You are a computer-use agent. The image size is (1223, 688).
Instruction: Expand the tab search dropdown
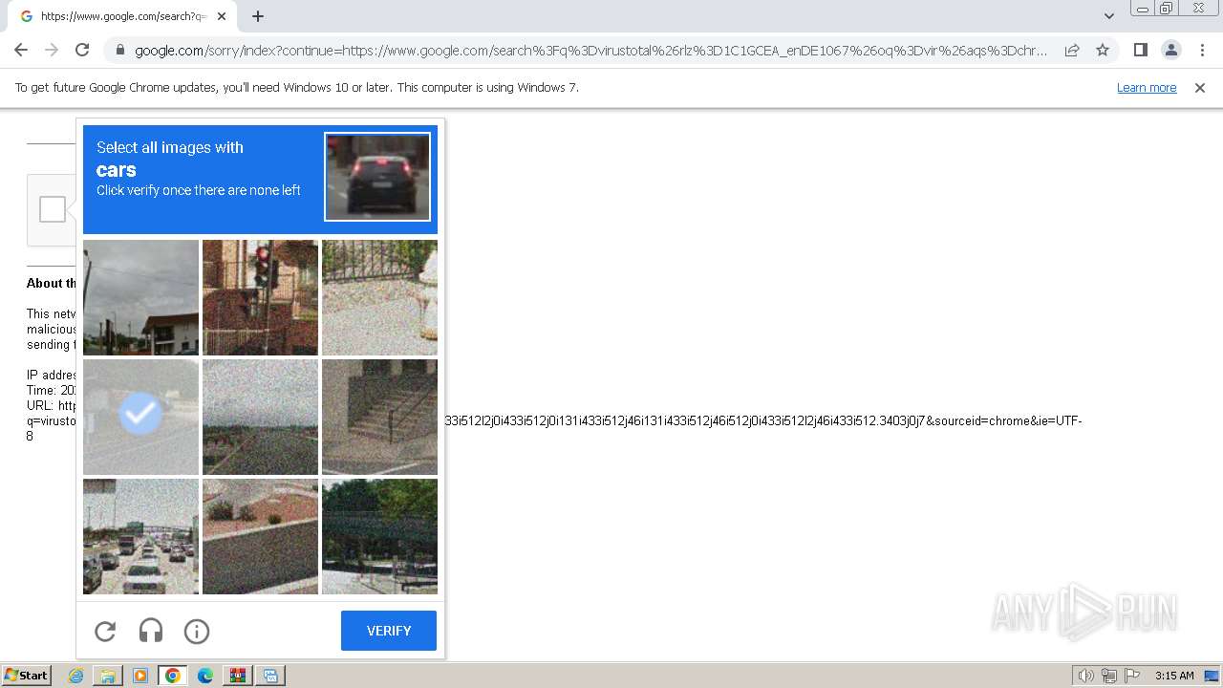(x=1108, y=16)
